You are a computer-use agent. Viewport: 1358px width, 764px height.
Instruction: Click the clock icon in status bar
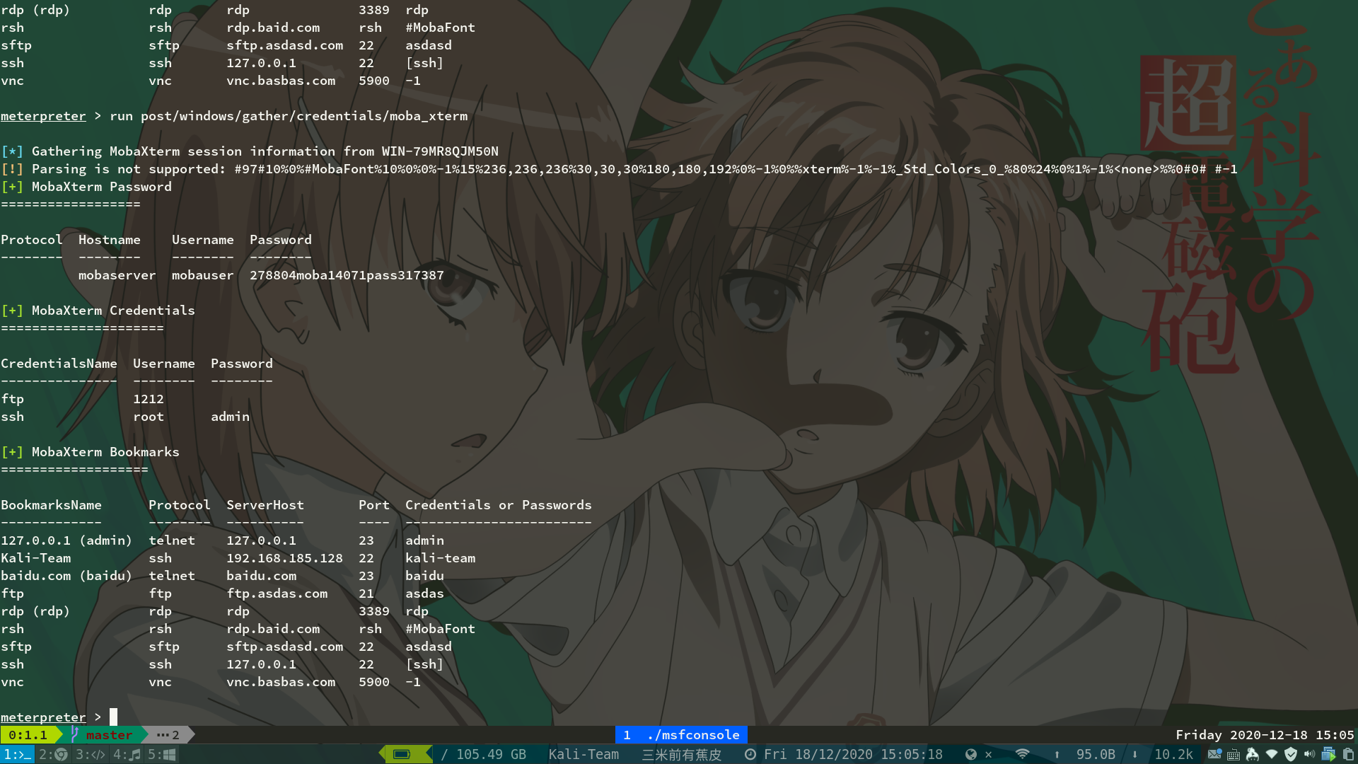[750, 755]
